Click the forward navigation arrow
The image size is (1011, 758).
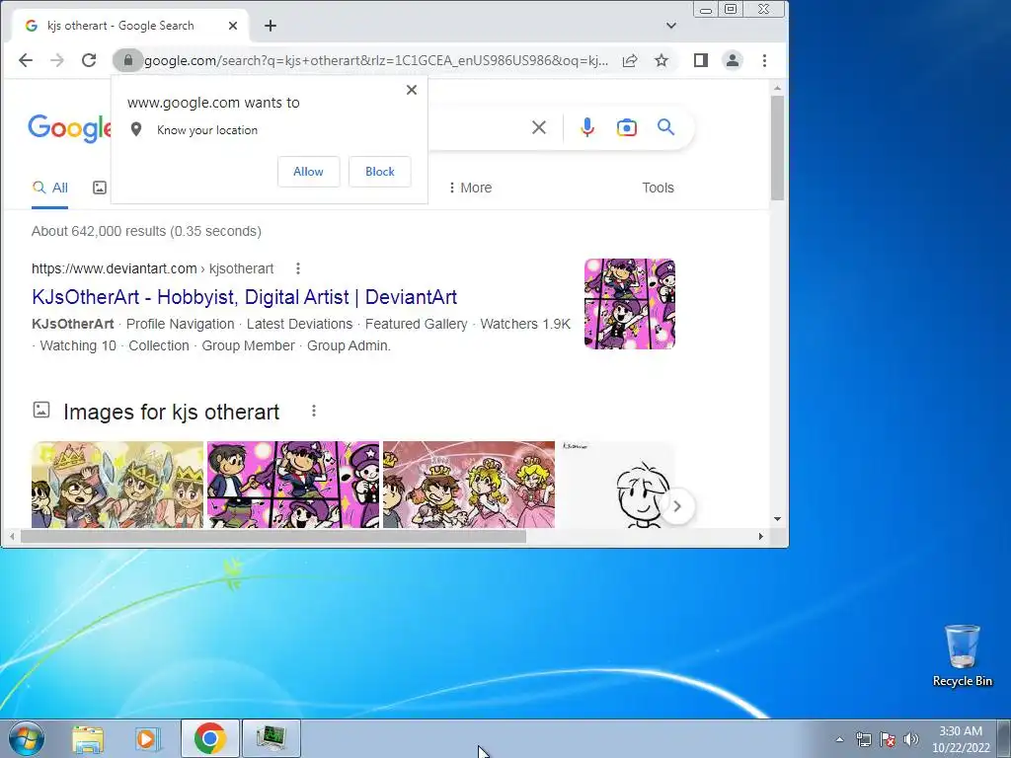[x=57, y=60]
